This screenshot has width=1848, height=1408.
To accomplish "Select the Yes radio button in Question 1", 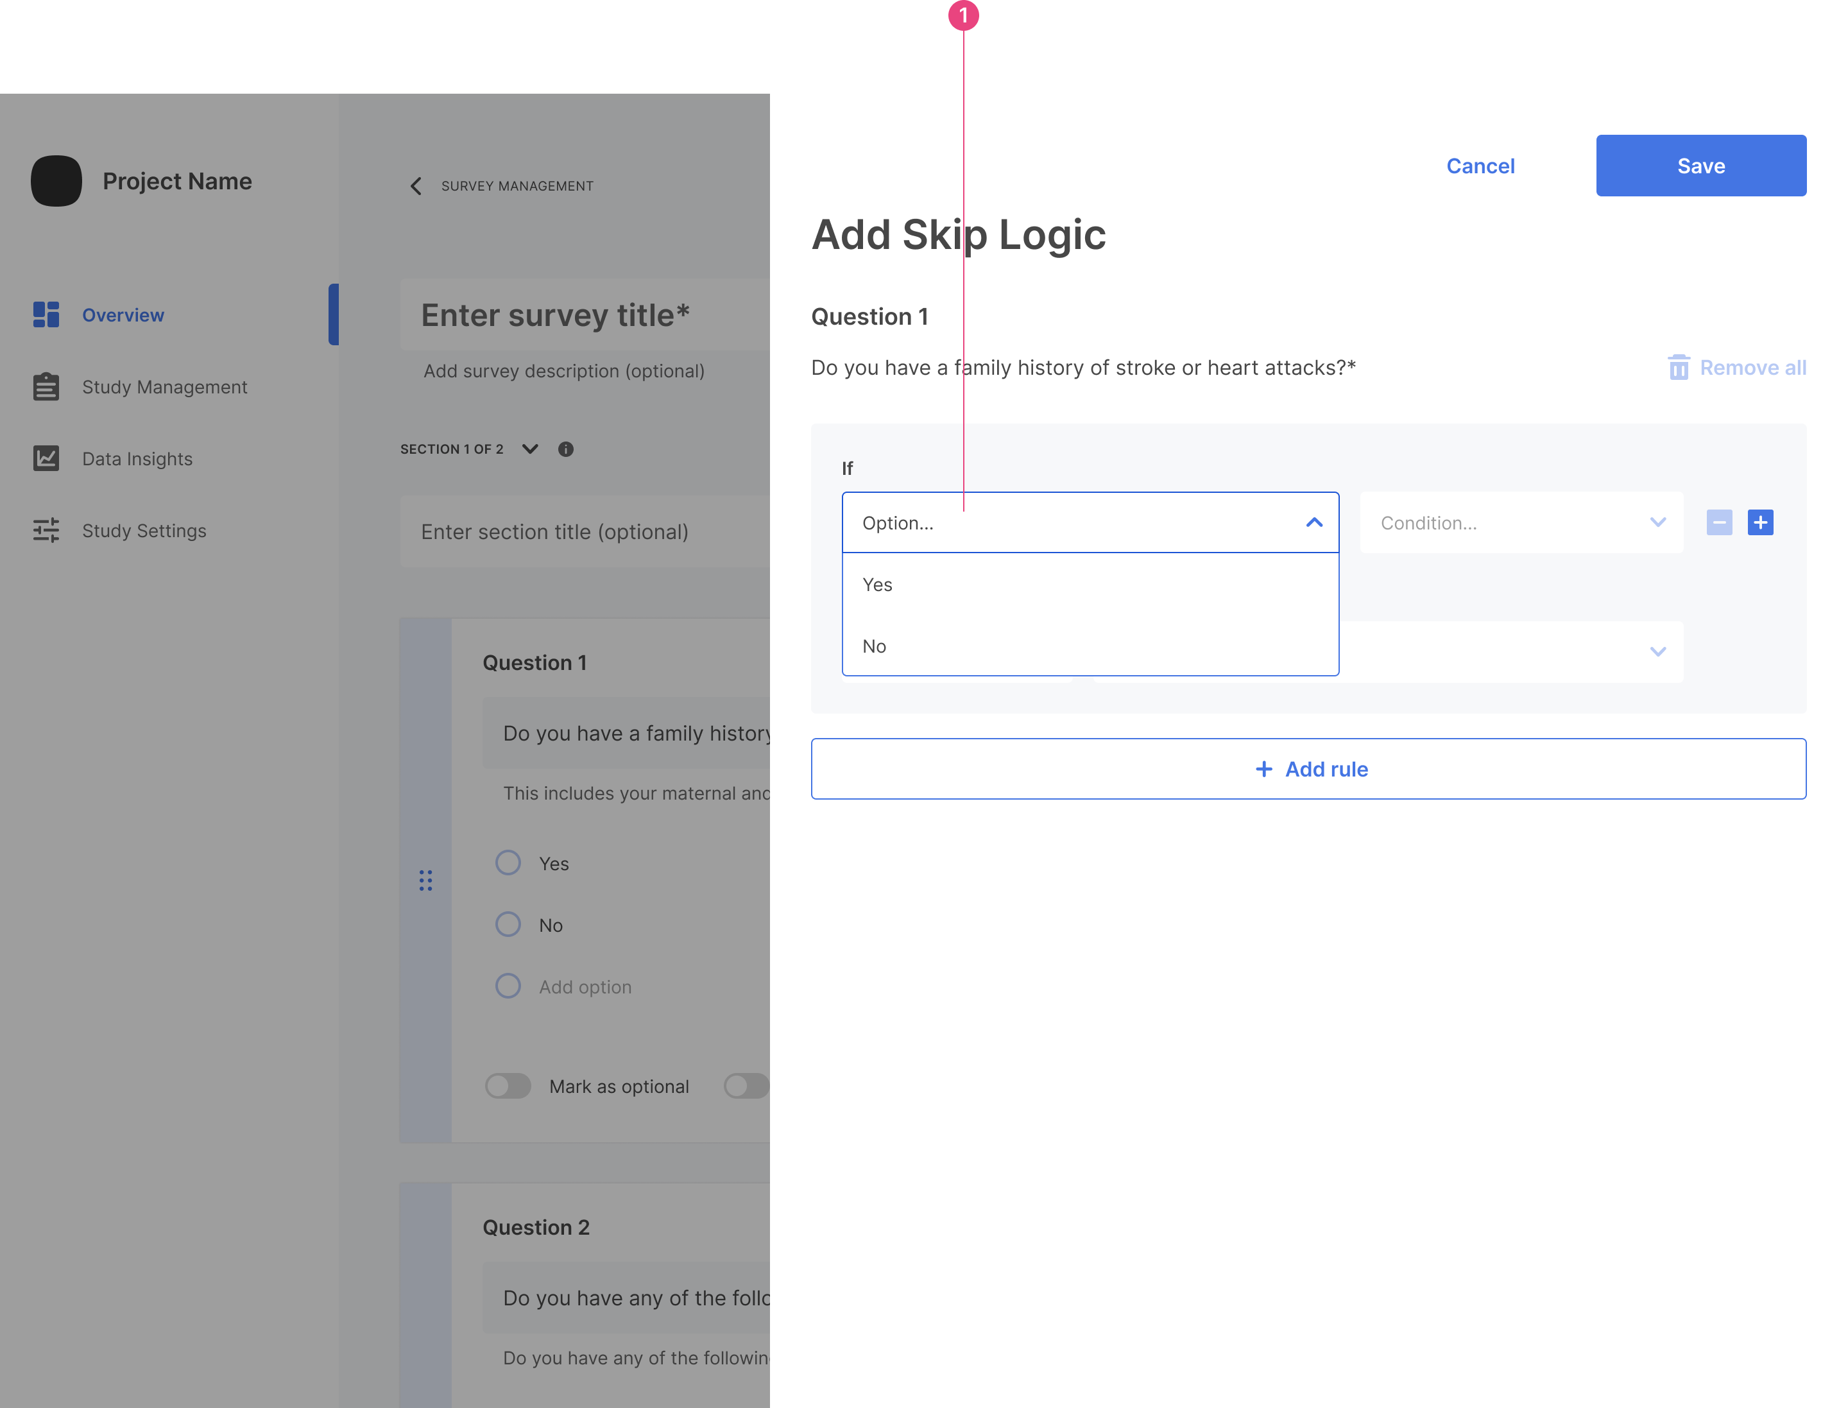I will pyautogui.click(x=508, y=863).
